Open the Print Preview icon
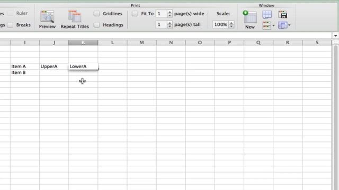This screenshot has height=190, width=339. point(47,16)
